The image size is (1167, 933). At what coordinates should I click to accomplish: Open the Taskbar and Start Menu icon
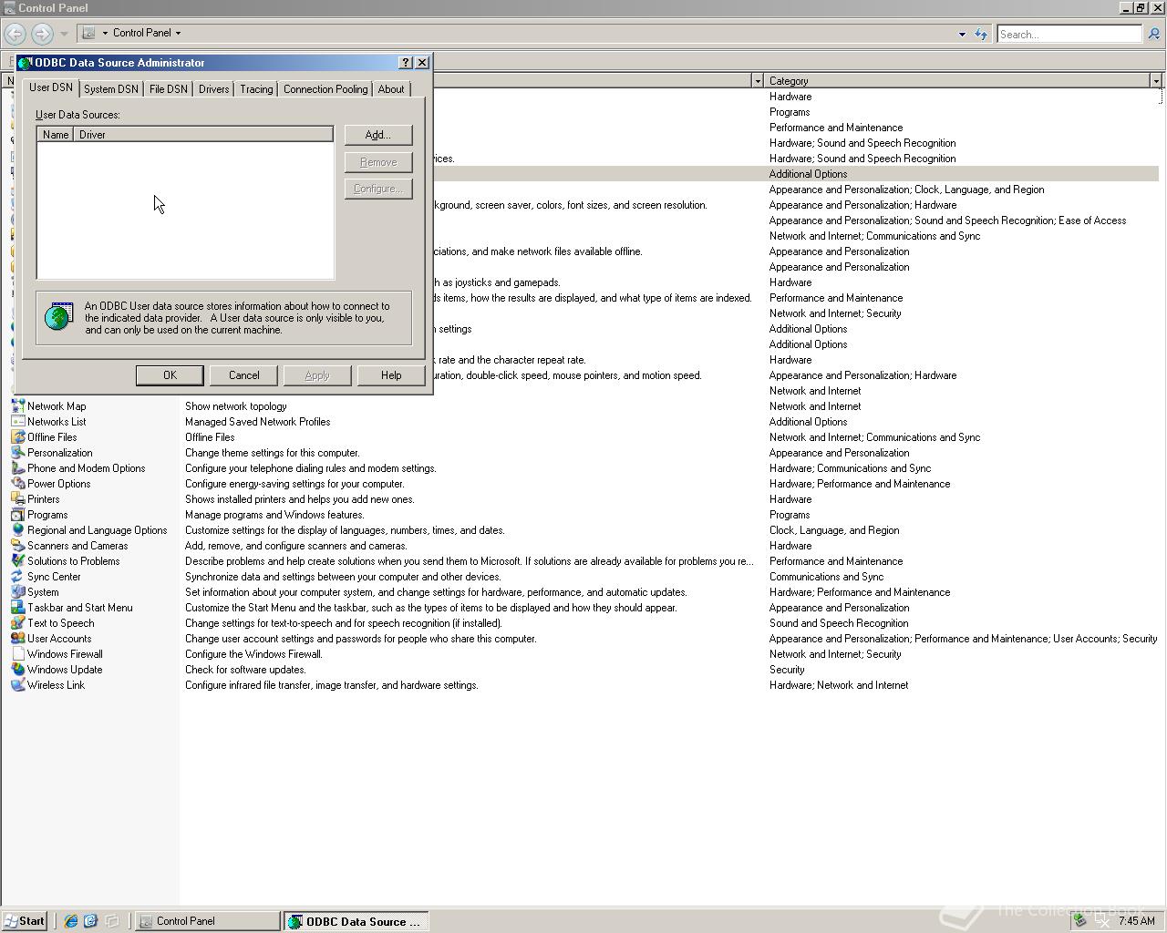coord(17,608)
